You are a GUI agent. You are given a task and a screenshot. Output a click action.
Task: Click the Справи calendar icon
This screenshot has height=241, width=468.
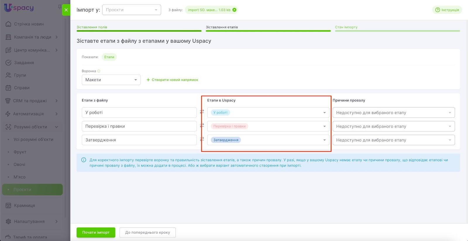(x=8, y=88)
